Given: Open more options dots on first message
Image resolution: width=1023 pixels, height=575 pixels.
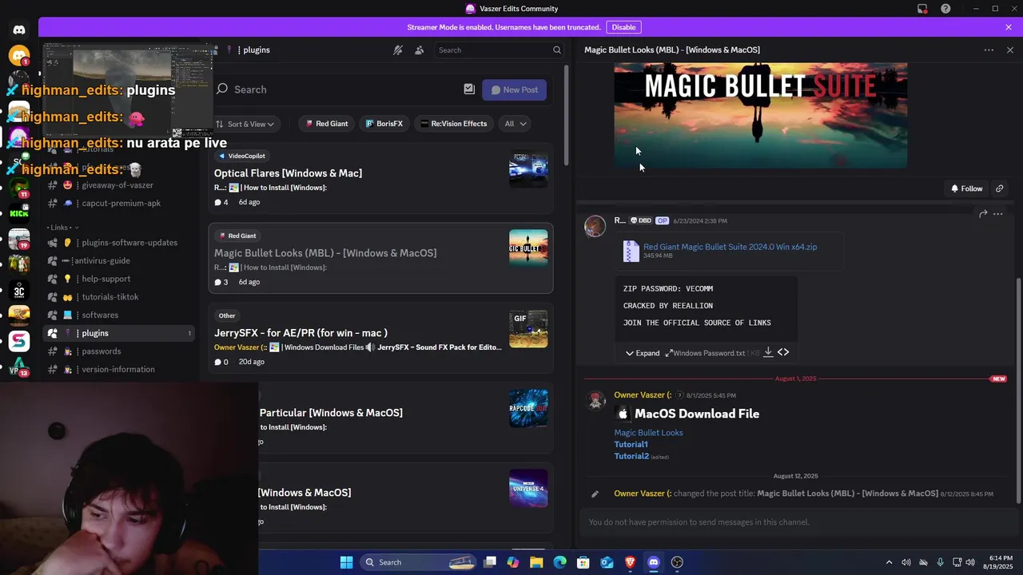Looking at the screenshot, I should coord(997,214).
